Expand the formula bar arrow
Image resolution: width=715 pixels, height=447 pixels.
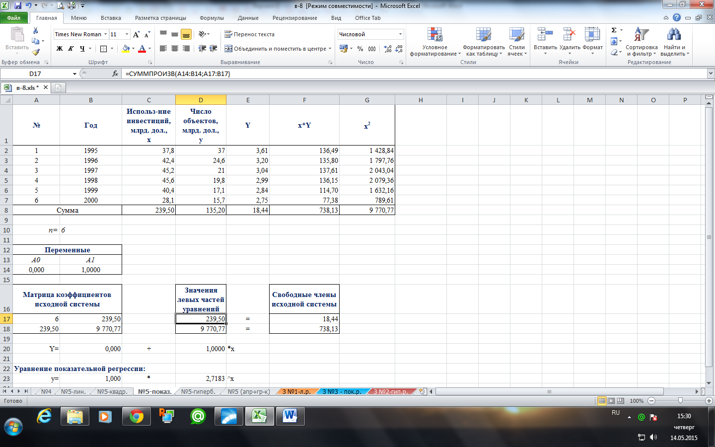pyautogui.click(x=711, y=74)
